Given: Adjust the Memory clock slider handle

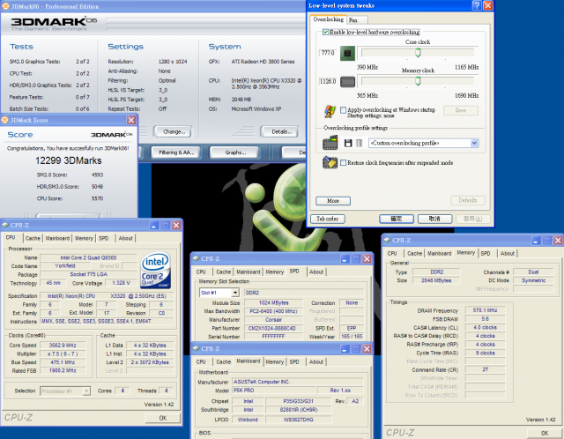Looking at the screenshot, I should 418,81.
